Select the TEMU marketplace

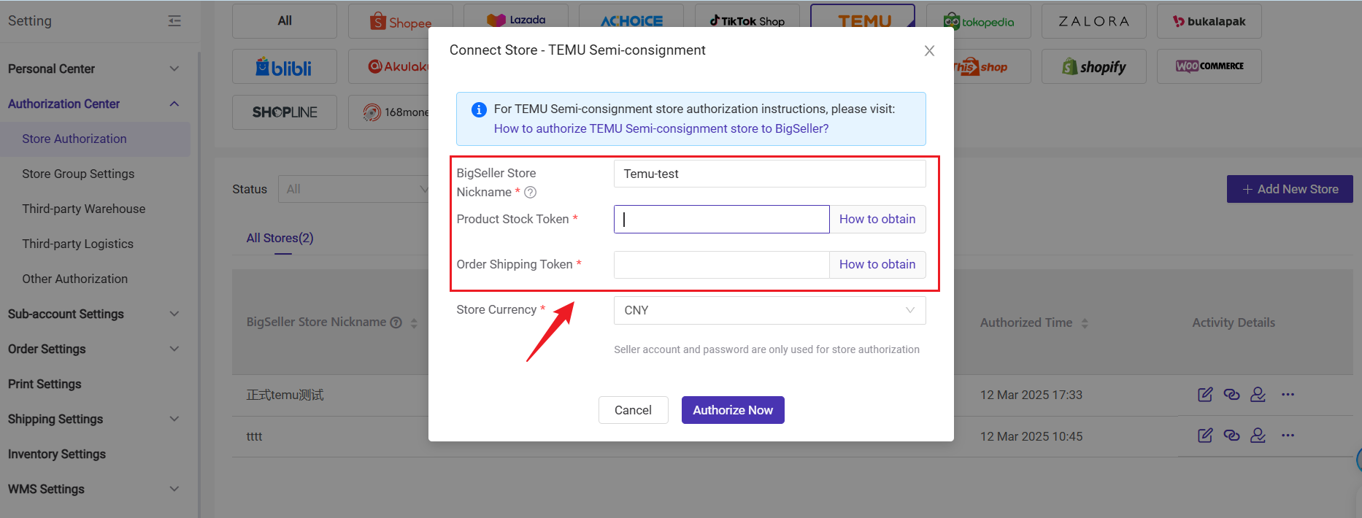[x=863, y=21]
